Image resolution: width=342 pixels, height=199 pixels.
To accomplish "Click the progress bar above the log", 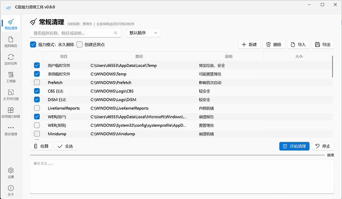I will pyautogui.click(x=177, y=155).
